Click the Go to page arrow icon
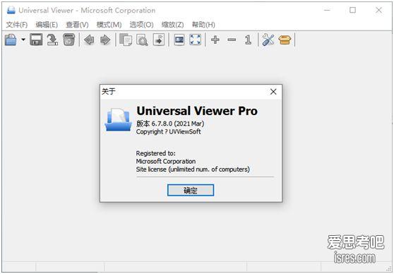The height and width of the screenshot is (274, 394). coord(159,40)
